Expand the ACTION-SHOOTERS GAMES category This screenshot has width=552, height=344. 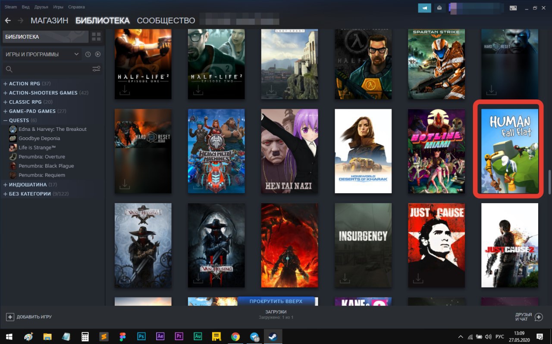[x=5, y=93]
